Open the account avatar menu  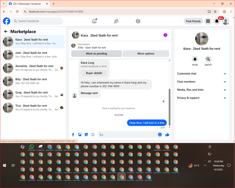(x=226, y=21)
